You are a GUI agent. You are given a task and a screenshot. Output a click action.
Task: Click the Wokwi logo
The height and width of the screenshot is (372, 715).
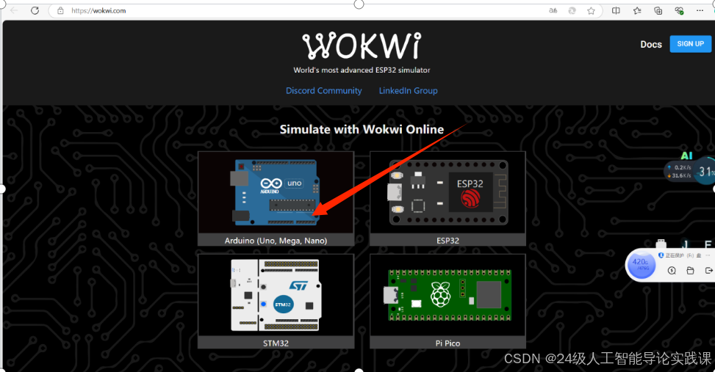(362, 45)
